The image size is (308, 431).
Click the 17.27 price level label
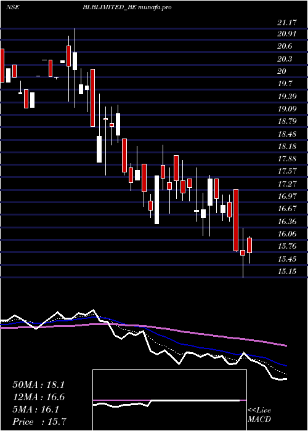click(x=287, y=183)
